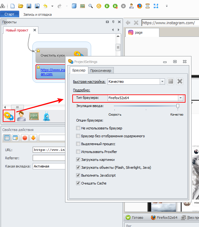Image resolution: width=199 pixels, height=227 pixels.
Task: Pin the Проекты panel
Action: pyautogui.click(x=113, y=22)
